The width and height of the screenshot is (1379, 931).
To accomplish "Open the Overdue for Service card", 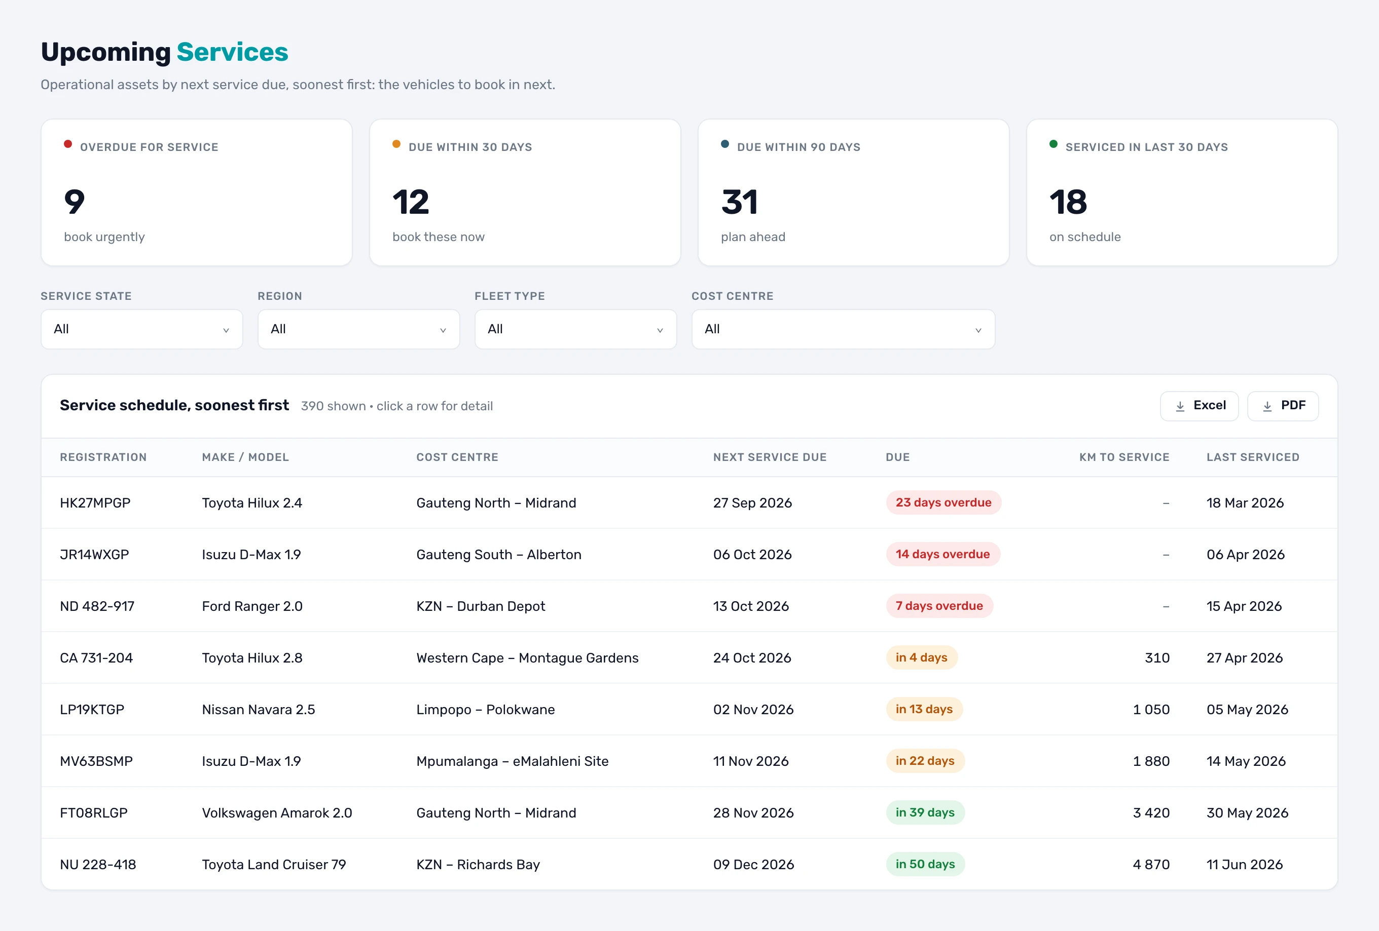I will tap(196, 192).
